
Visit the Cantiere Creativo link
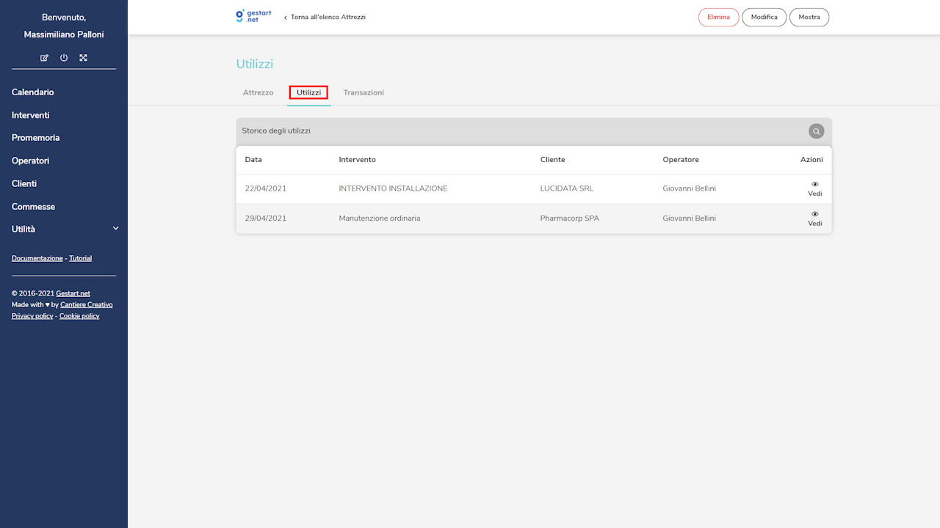87,304
